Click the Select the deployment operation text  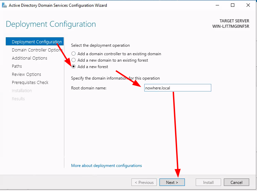[x=101, y=45]
